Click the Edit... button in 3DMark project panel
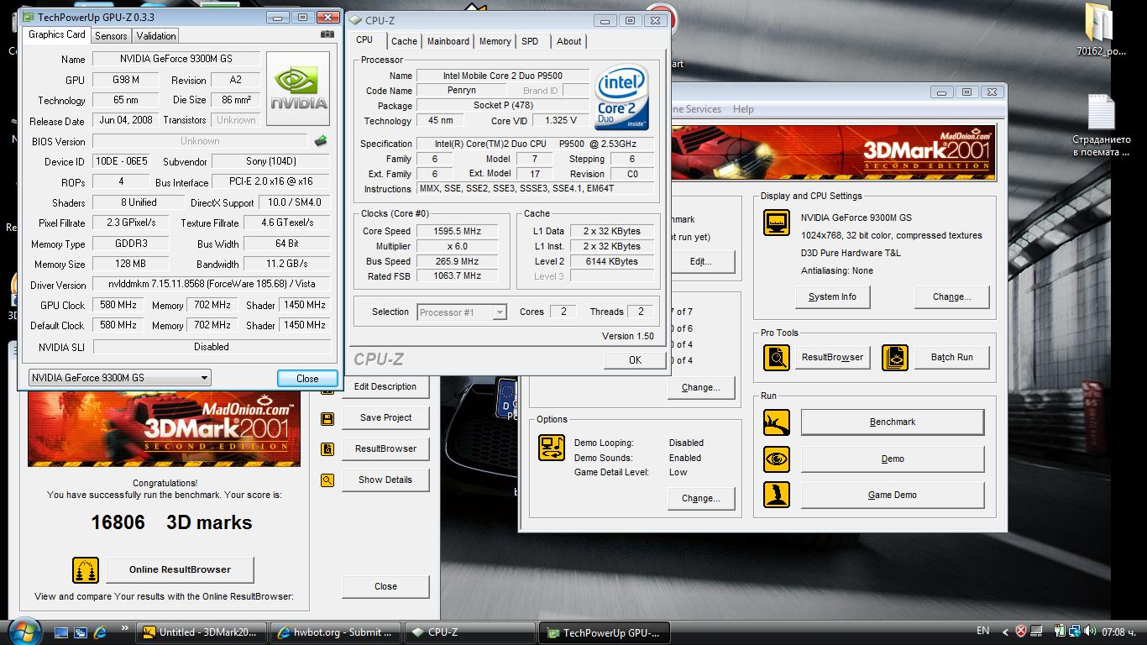The height and width of the screenshot is (645, 1147). (701, 261)
